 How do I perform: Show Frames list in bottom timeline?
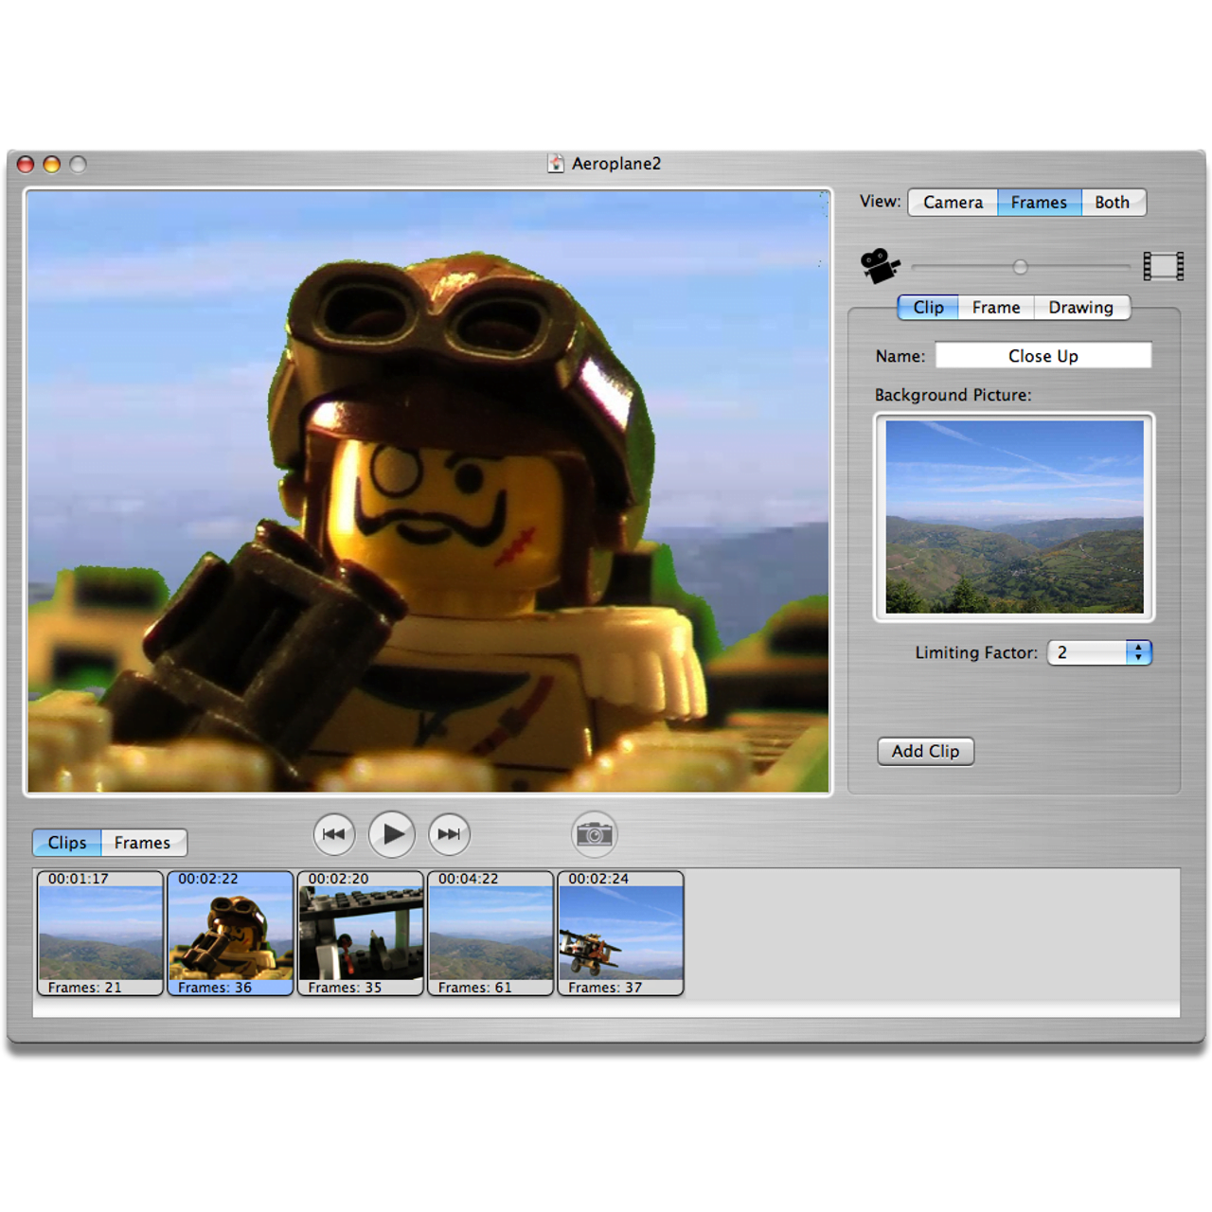tap(142, 843)
